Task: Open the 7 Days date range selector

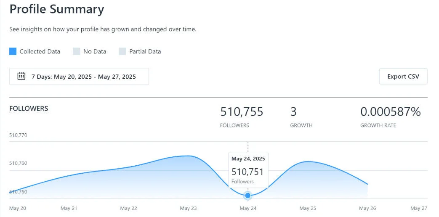Action: [x=79, y=77]
